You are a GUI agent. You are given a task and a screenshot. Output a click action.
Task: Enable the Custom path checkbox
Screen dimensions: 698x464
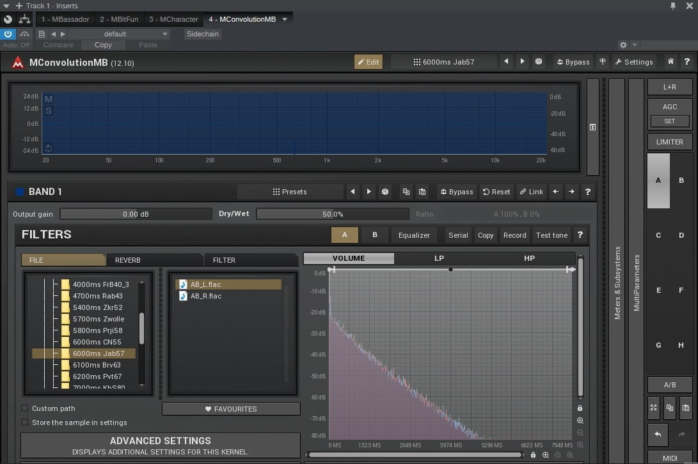pos(24,408)
